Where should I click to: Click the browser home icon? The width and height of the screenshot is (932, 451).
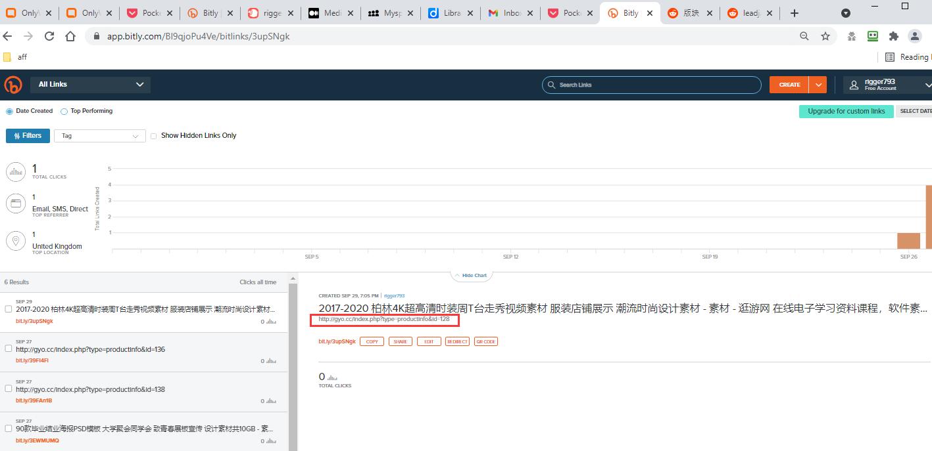(x=70, y=36)
